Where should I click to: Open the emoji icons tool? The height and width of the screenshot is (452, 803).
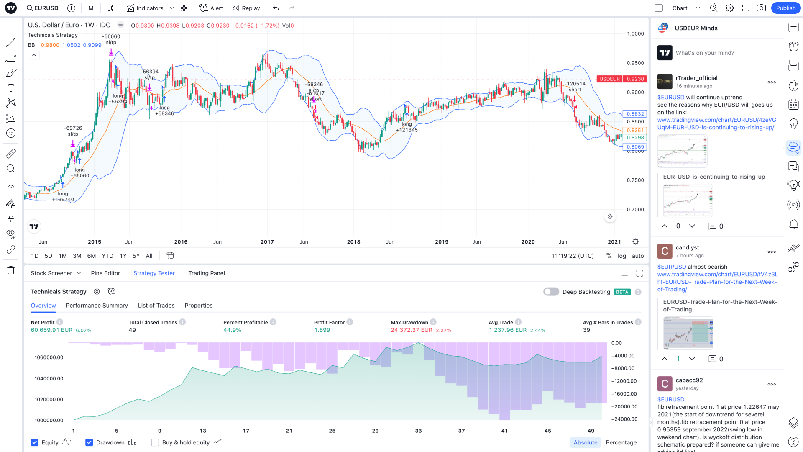[x=11, y=133]
